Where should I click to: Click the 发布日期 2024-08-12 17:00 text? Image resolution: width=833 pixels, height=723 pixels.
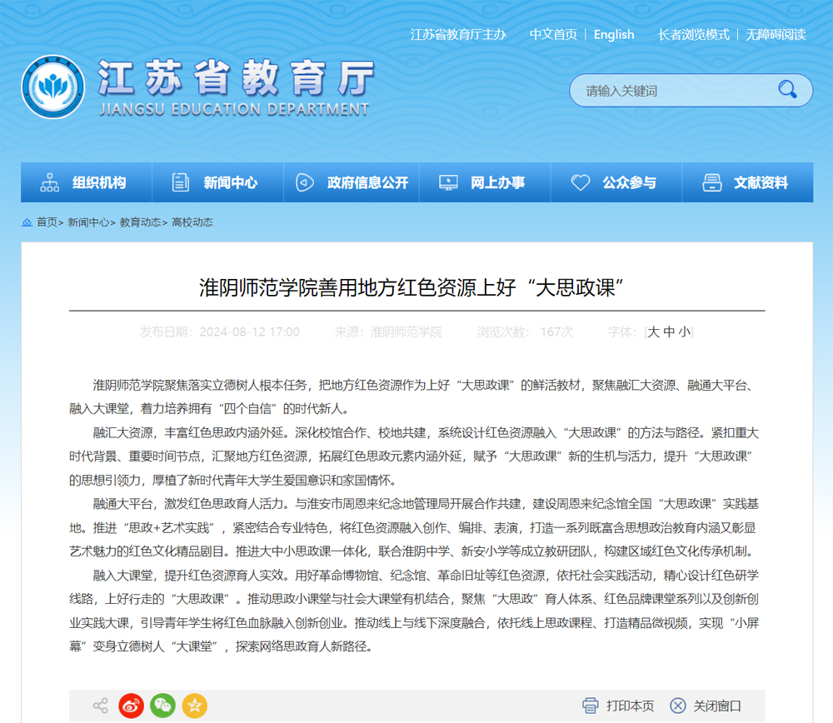[219, 332]
